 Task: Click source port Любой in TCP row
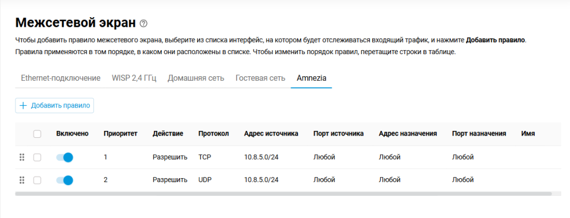coord(324,157)
